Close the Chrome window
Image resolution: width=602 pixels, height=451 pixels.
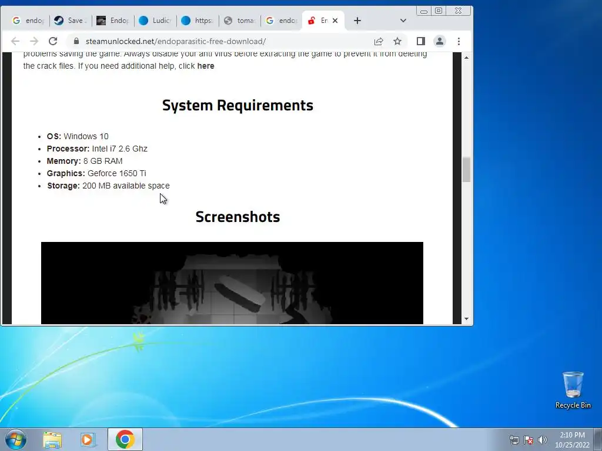click(x=458, y=11)
